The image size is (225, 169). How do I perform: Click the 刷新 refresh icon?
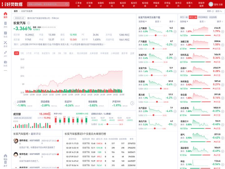213,11
